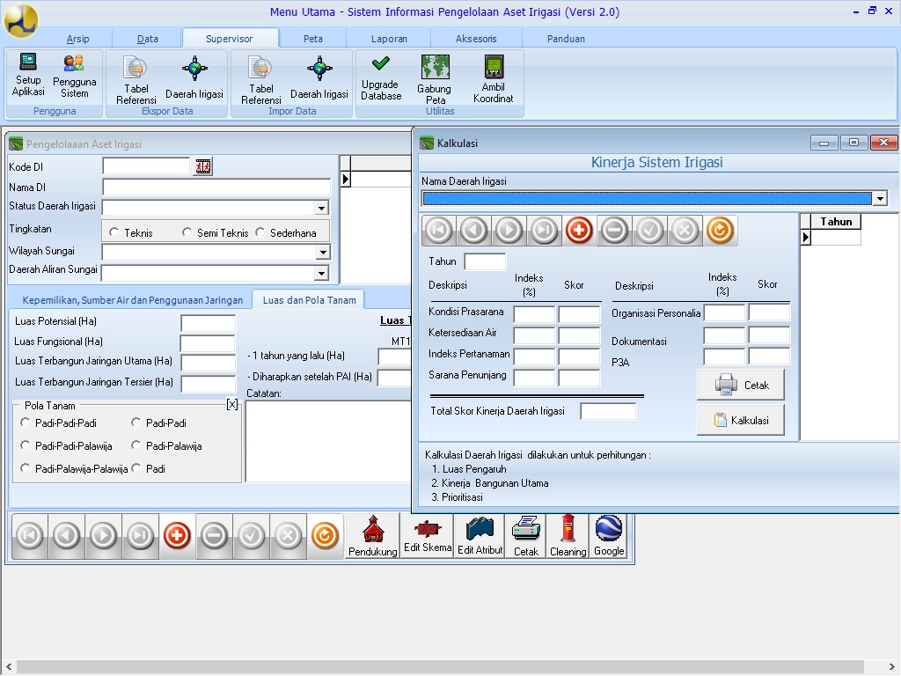Expand the Nama Daerah Irigasi dropdown
This screenshot has width=901, height=676.
880,199
